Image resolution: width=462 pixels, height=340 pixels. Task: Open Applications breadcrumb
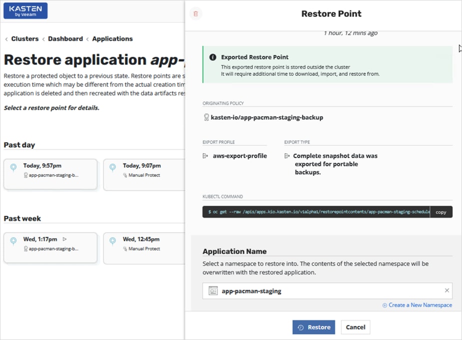coord(112,39)
